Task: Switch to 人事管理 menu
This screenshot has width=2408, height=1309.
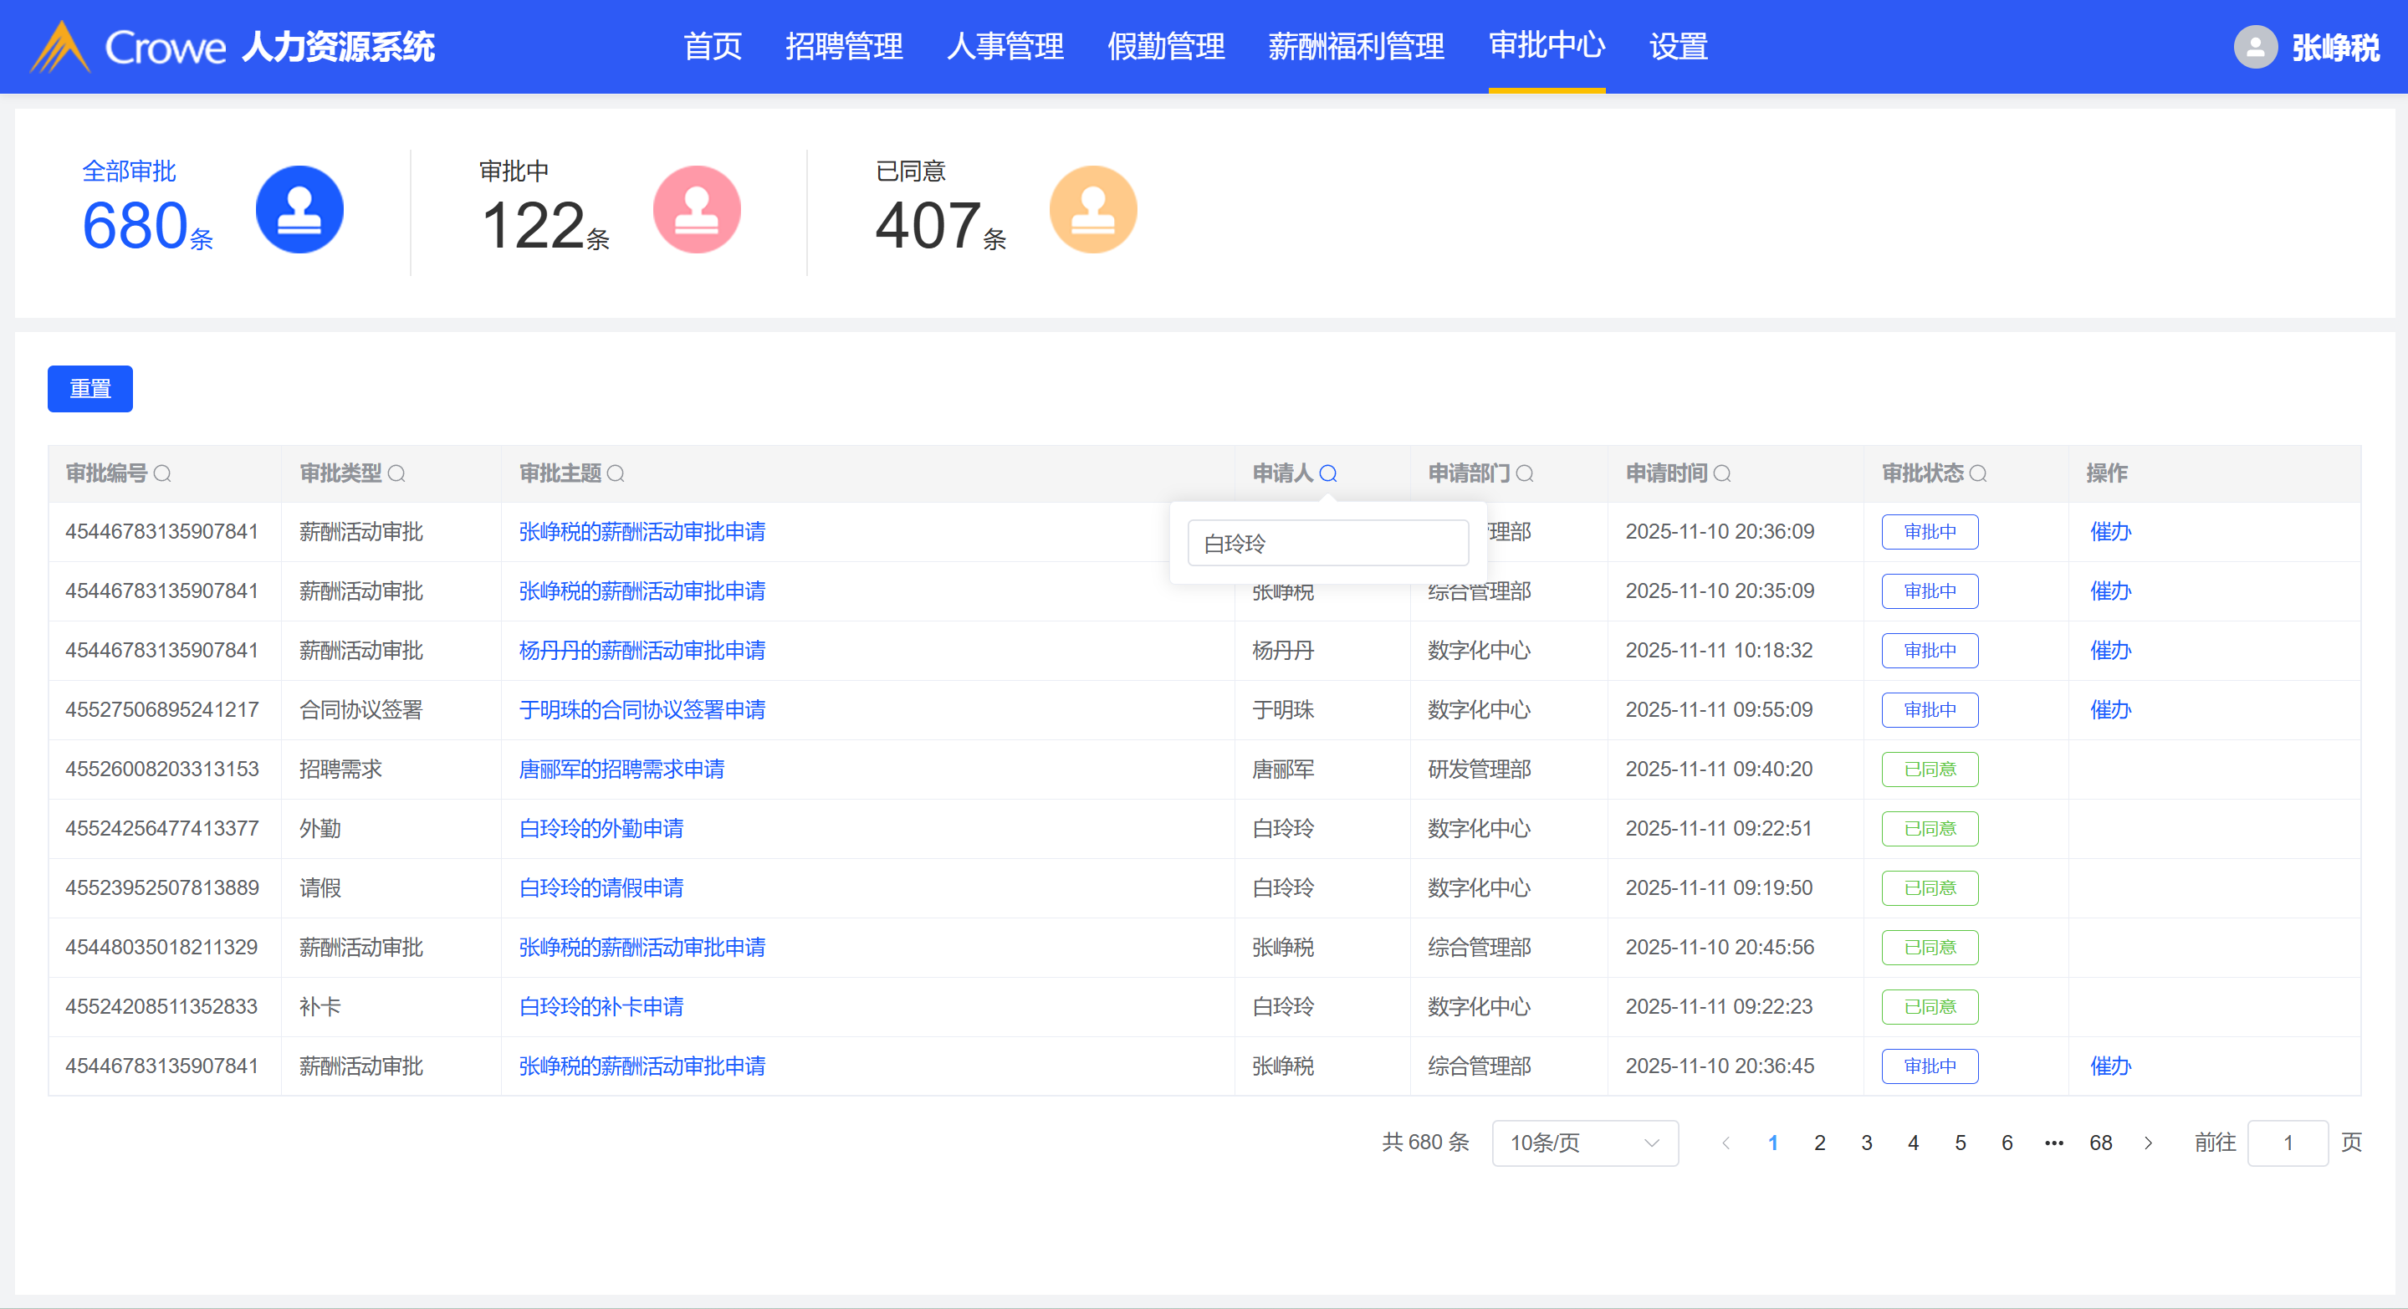Action: [1005, 47]
